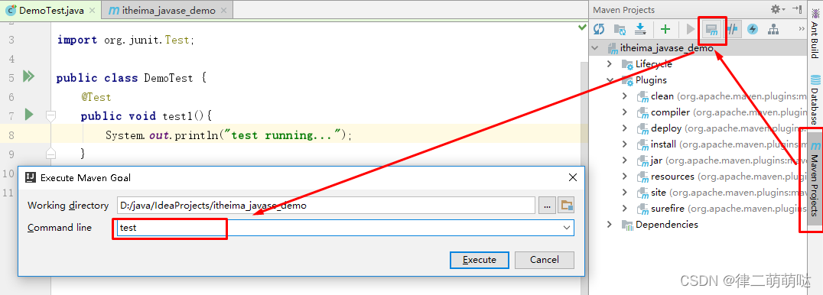
Task: Expand the surefire plugin node
Action: click(x=625, y=209)
